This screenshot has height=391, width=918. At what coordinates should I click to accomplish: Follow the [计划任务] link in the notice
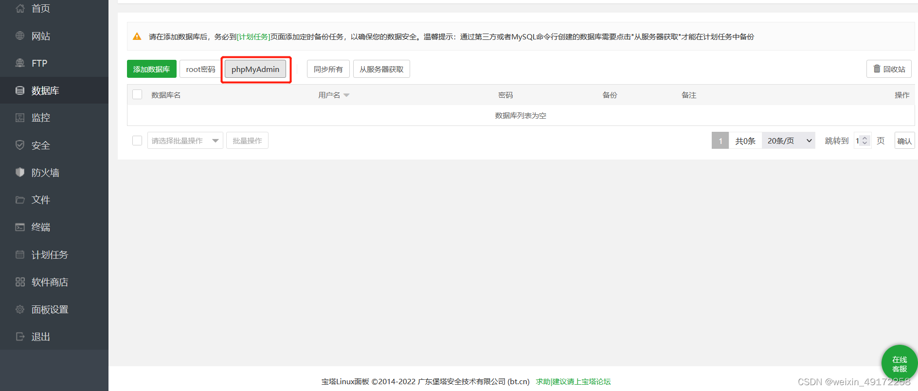click(253, 36)
